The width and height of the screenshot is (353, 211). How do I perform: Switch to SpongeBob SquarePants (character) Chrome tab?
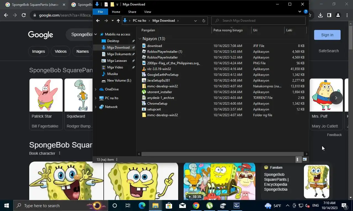35,5
